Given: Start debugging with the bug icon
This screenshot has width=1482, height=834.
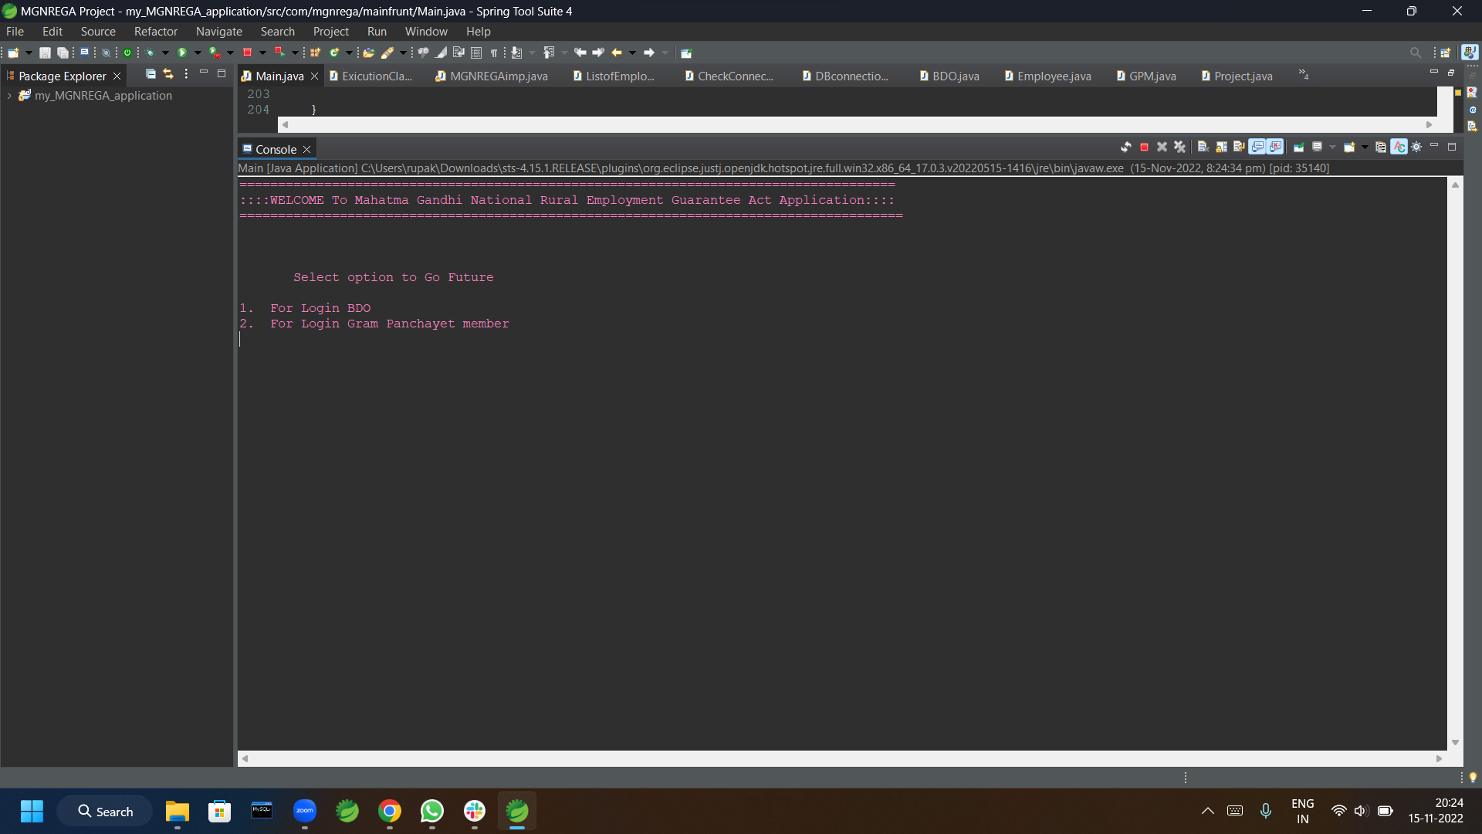Looking at the screenshot, I should click(x=150, y=53).
